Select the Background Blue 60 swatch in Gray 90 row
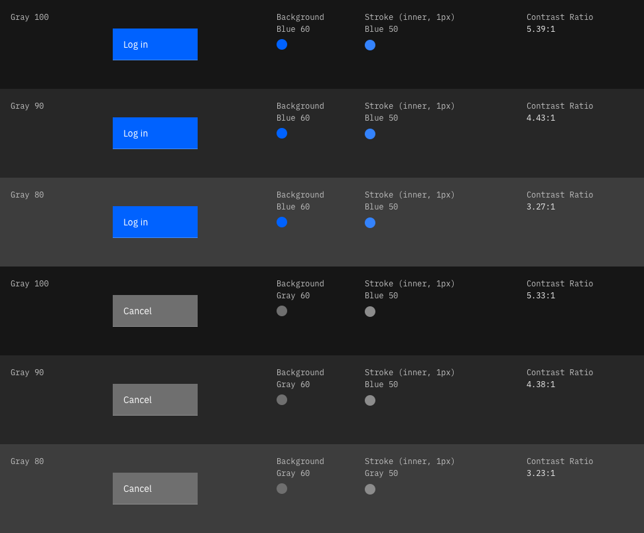 [x=282, y=133]
